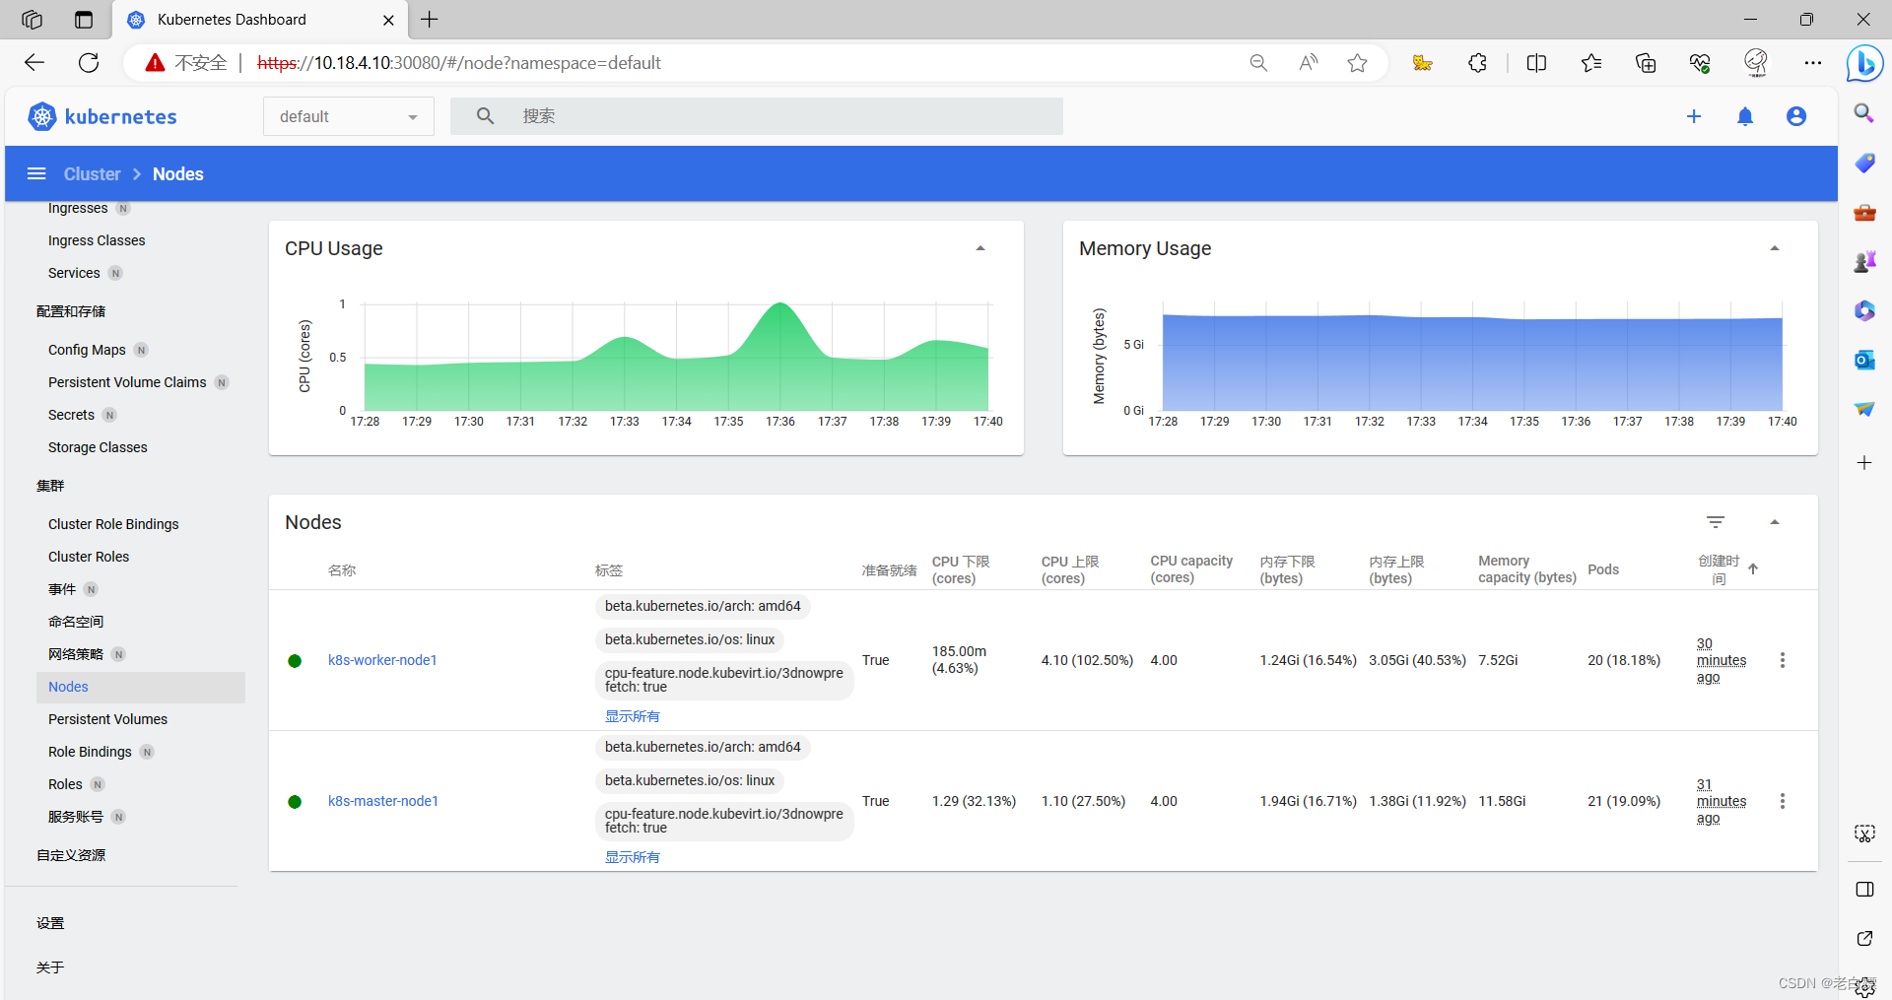This screenshot has width=1892, height=1000.
Task: Open the Nodes table filter icon
Action: pos(1716,522)
